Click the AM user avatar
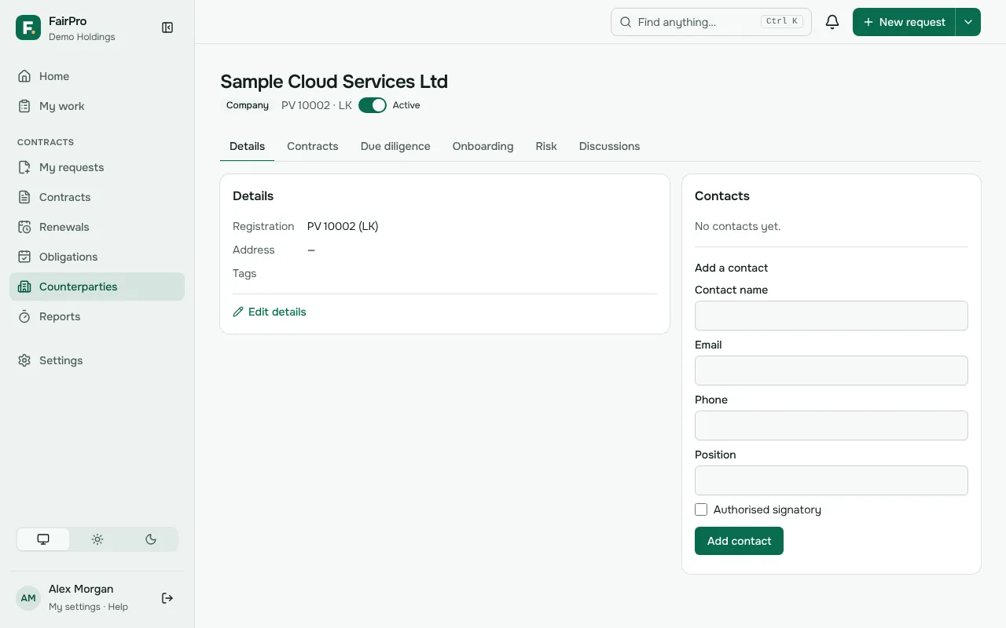Image resolution: width=1006 pixels, height=628 pixels. tap(28, 598)
